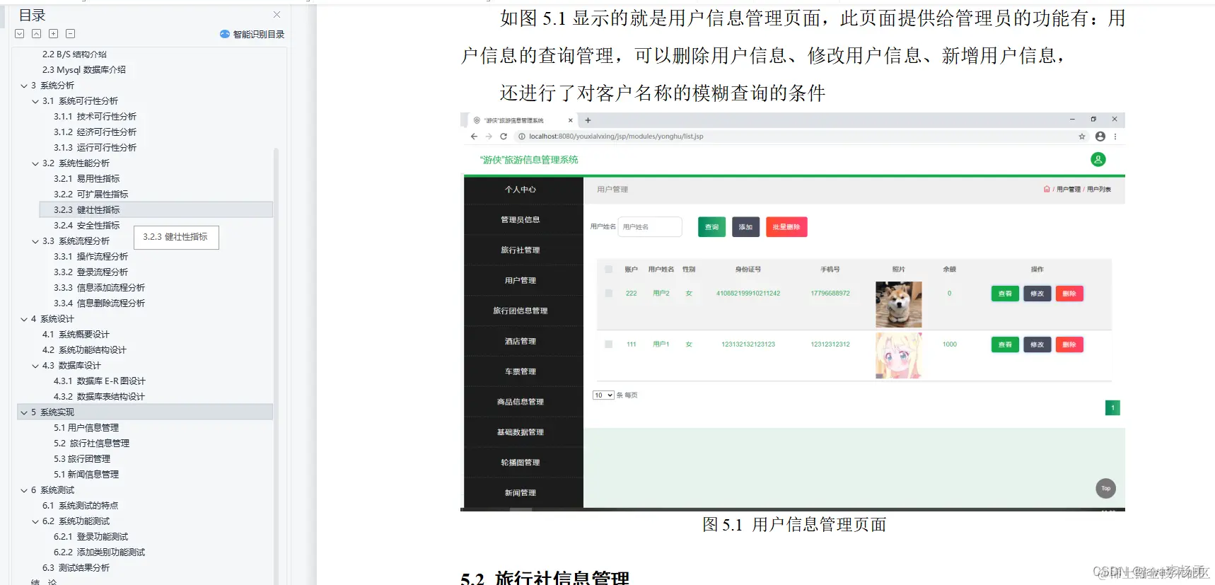Click 删除 button in 用户2 row
The height and width of the screenshot is (585, 1215).
point(1069,294)
